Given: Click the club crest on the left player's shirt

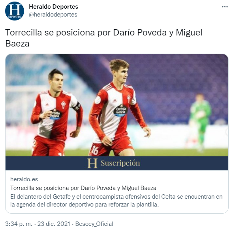Looking at the screenshot, I should pos(64,105).
